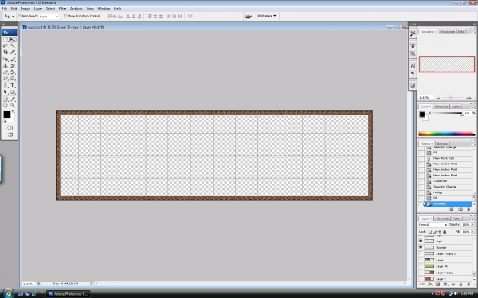
Task: Switch to the Channels tab
Action: click(442, 219)
